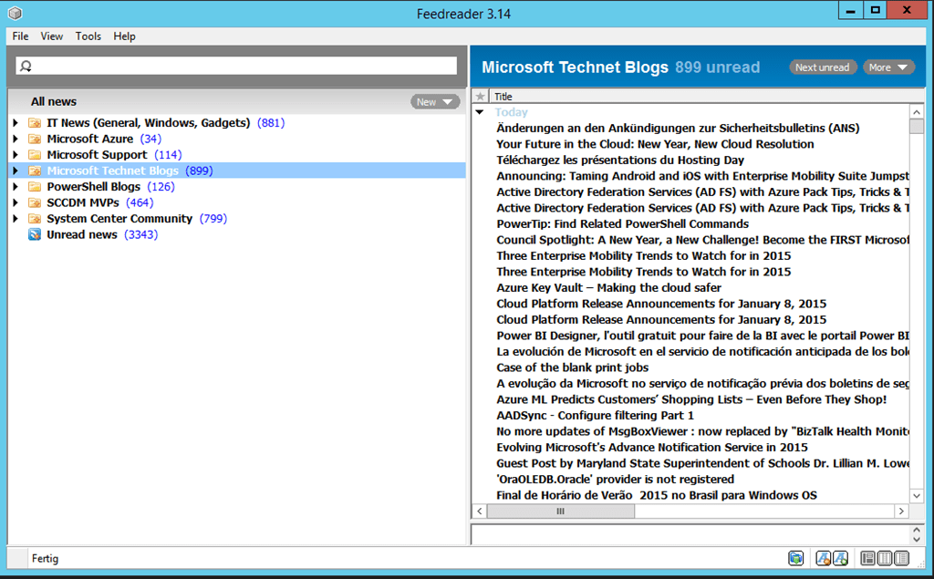Image resolution: width=934 pixels, height=579 pixels.
Task: Click the horizontal scrollbar right arrow
Action: point(901,512)
